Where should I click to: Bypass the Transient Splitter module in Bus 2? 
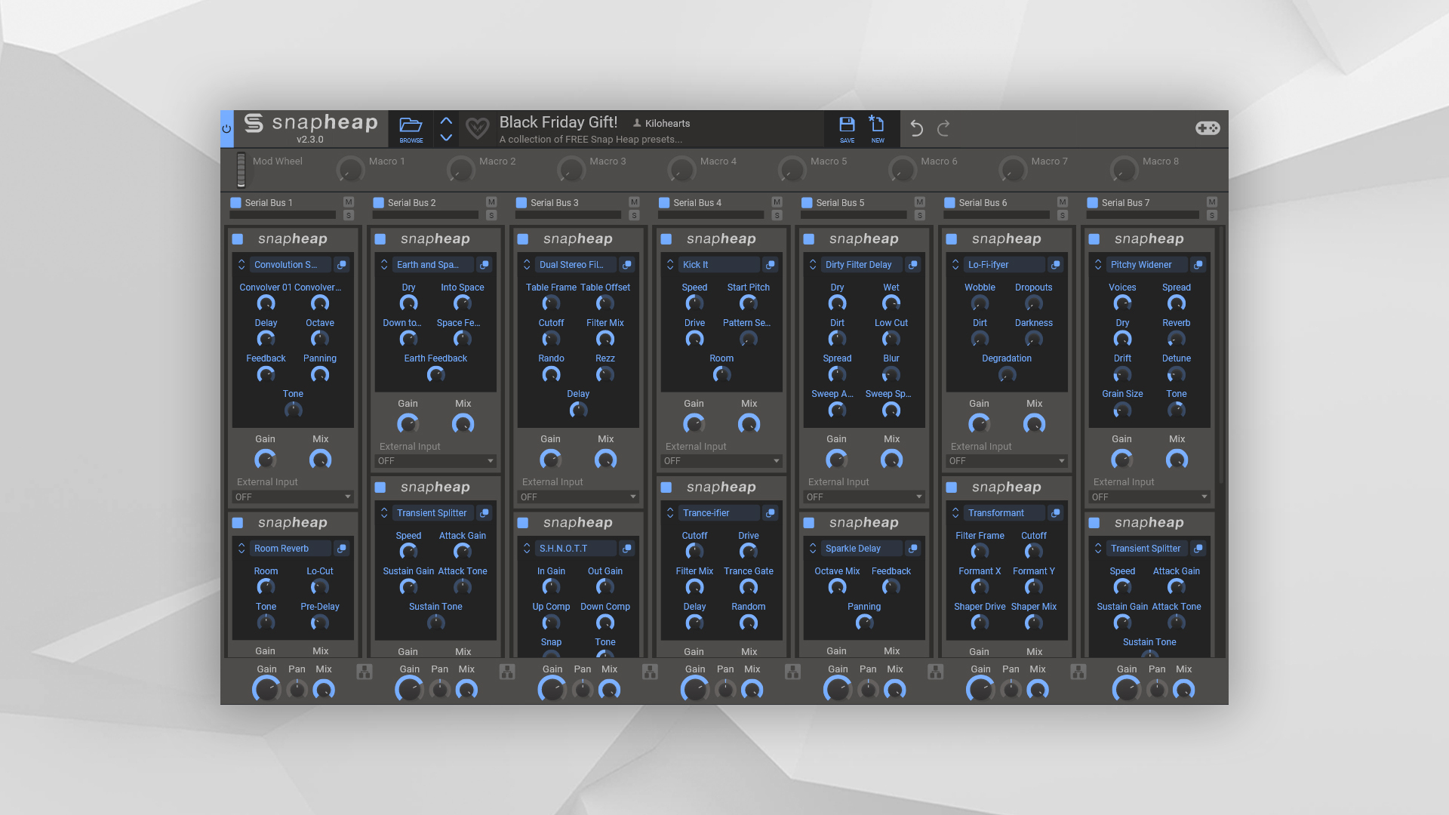380,487
